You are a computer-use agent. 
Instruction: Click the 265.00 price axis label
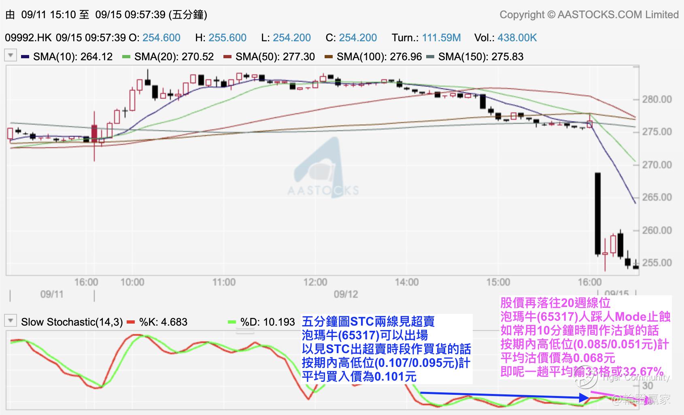click(657, 197)
